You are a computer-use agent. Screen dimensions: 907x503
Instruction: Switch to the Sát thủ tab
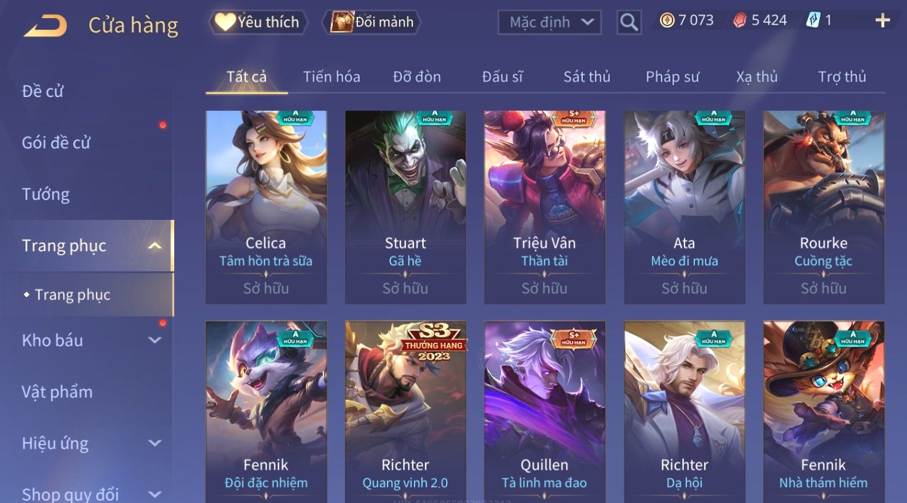point(586,77)
